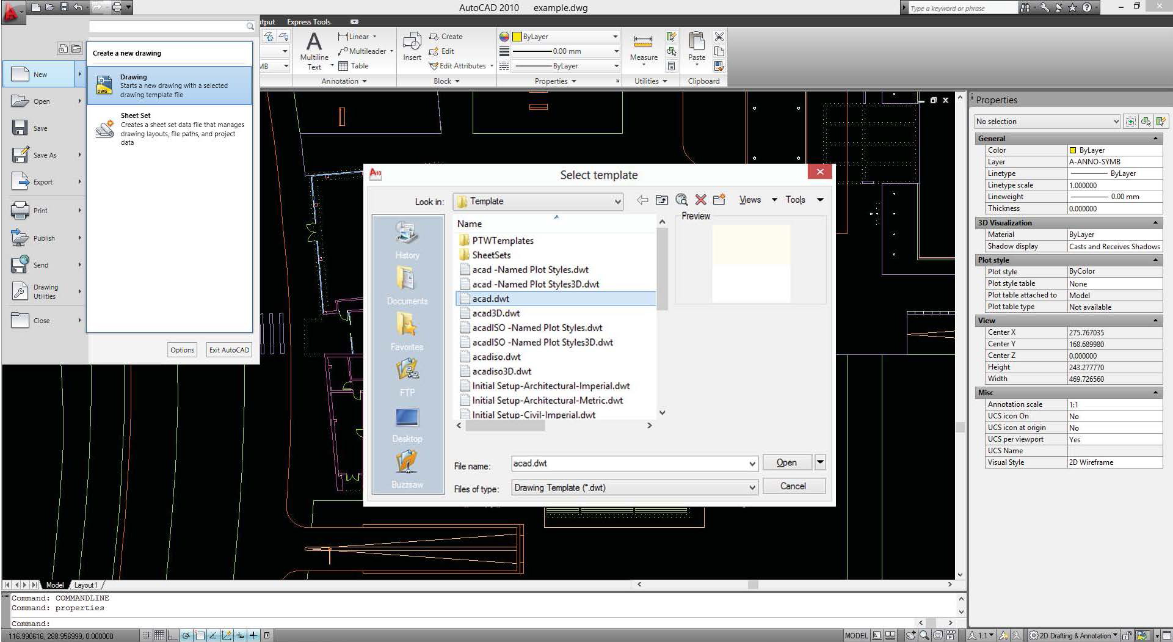
Task: Expand the Files of type dropdown
Action: click(x=752, y=487)
